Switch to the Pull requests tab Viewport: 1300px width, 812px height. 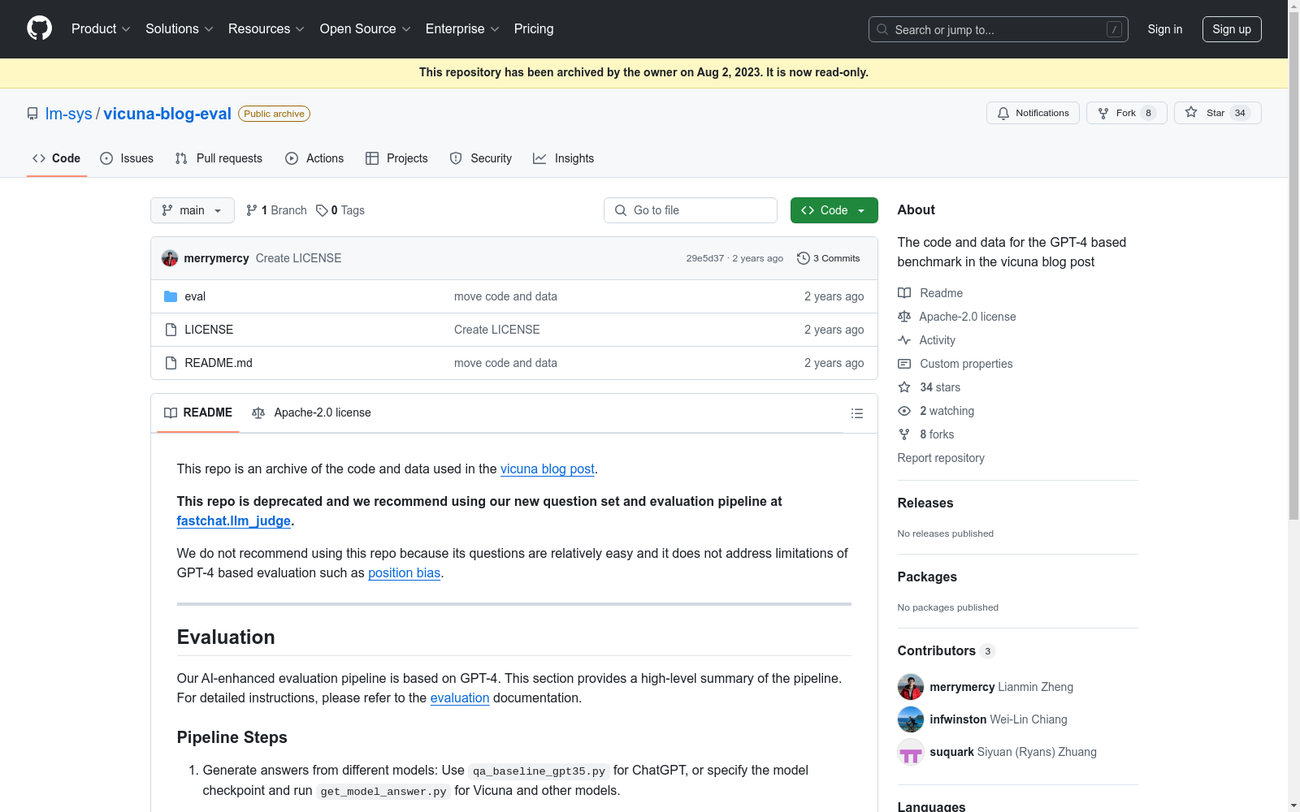(x=219, y=158)
